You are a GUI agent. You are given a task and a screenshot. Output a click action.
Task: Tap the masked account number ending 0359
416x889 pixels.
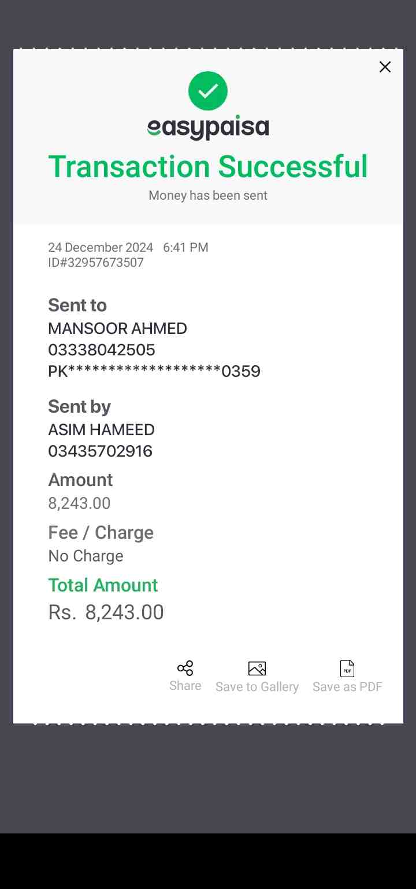tap(154, 371)
